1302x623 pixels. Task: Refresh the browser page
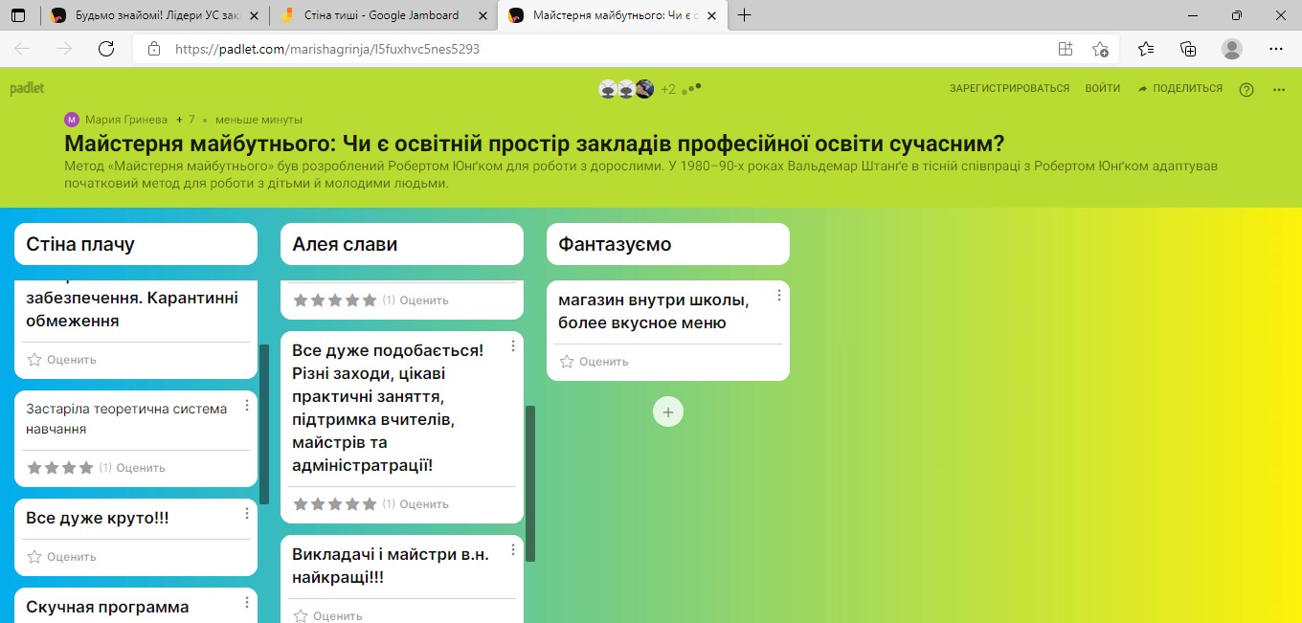[x=106, y=49]
